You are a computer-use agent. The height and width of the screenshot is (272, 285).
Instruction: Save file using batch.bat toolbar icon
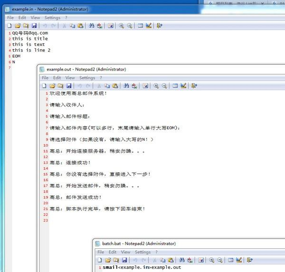click(124, 260)
